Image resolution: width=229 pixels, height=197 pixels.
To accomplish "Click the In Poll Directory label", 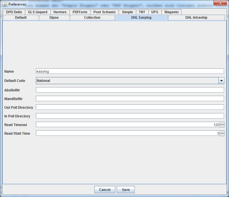I will [x=17, y=116].
